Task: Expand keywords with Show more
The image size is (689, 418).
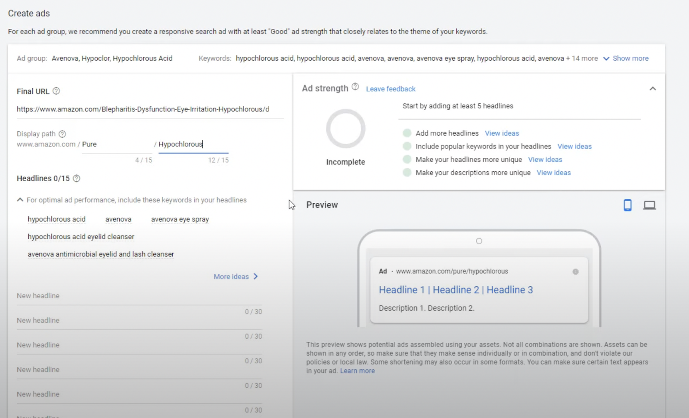Action: [626, 58]
